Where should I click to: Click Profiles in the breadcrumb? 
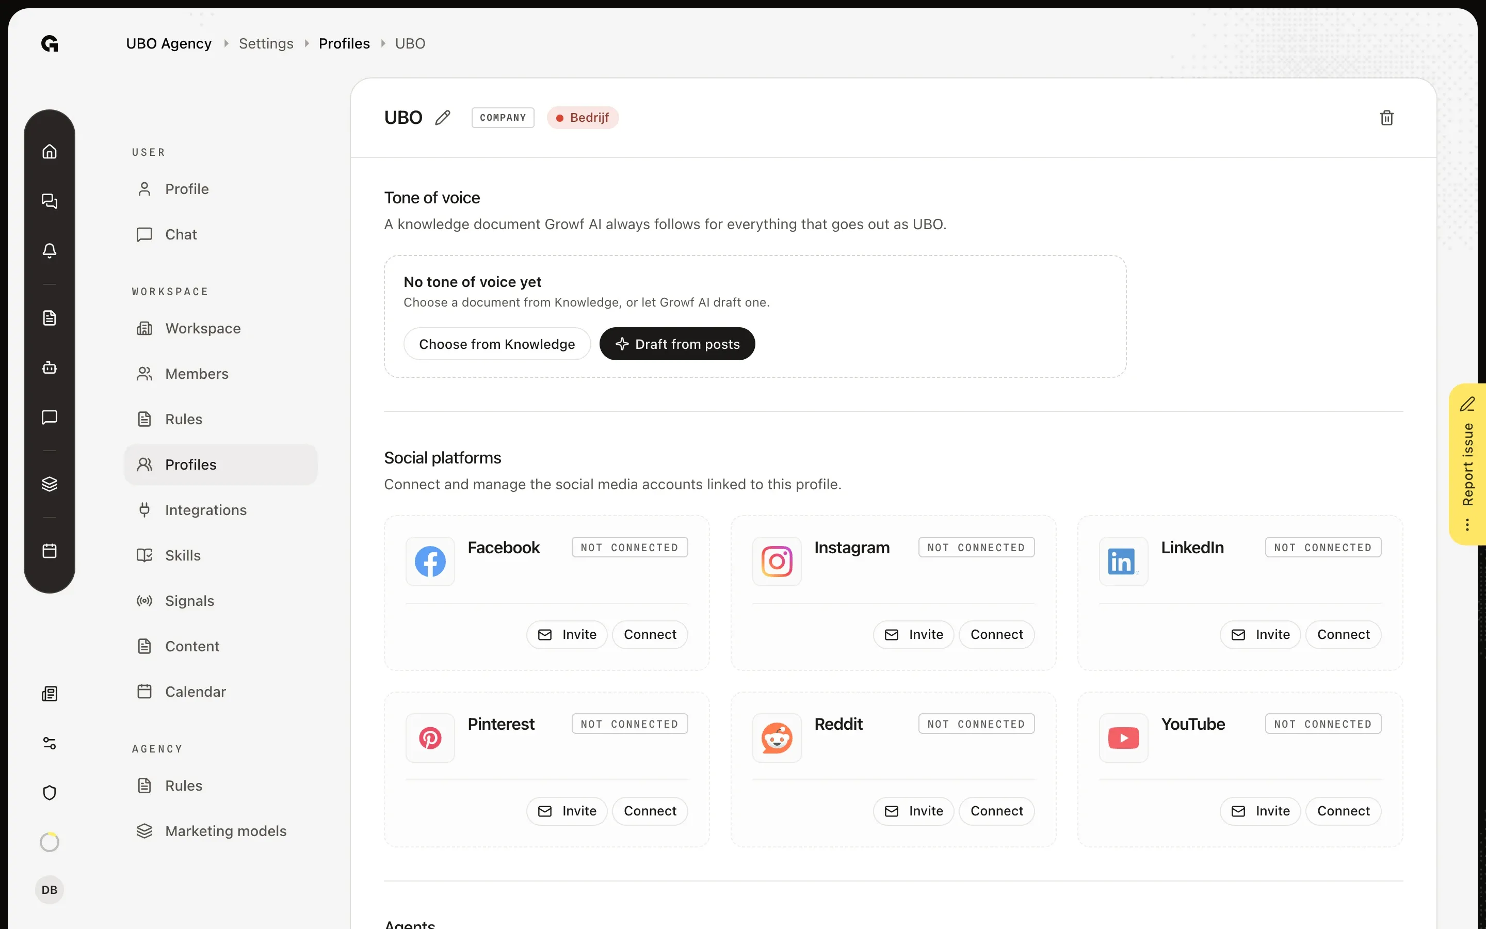[x=344, y=44]
